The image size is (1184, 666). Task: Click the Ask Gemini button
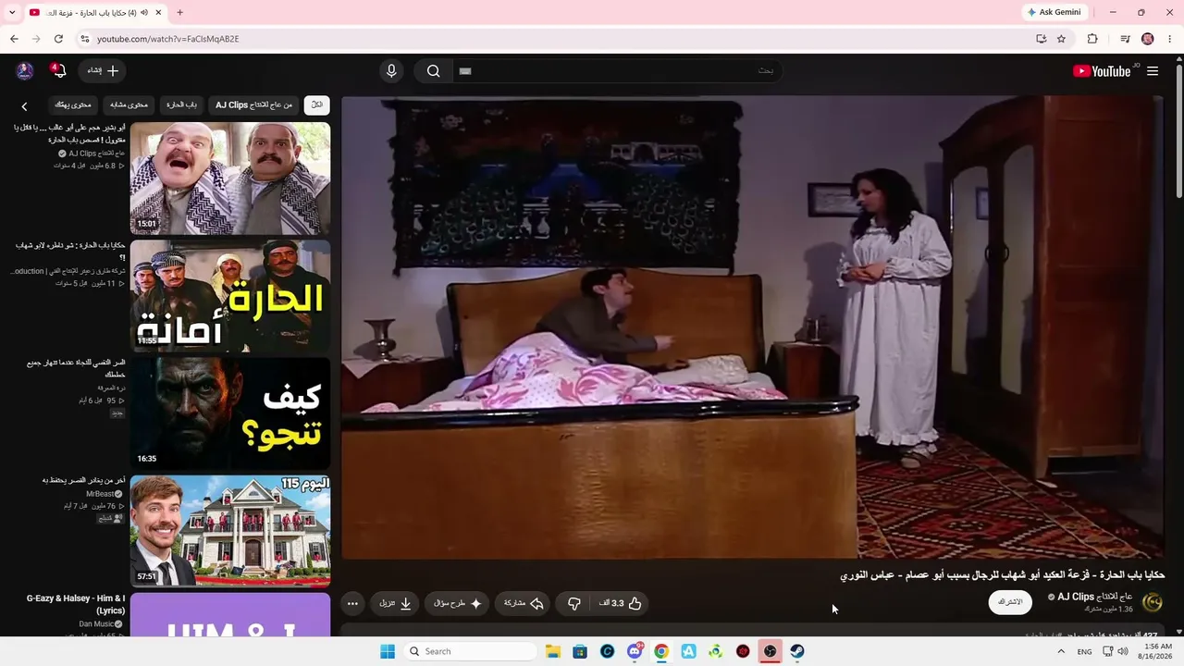click(1054, 12)
